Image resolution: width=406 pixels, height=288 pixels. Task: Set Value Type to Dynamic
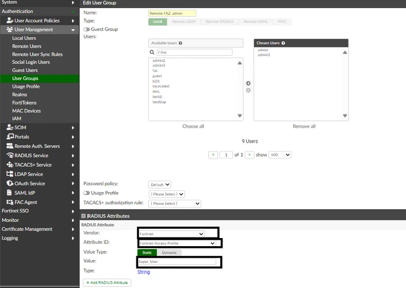pos(170,253)
